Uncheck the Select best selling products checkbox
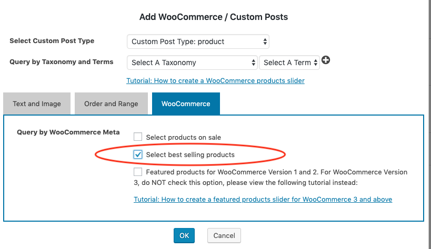Screen dimensions: 431x249 [x=138, y=154]
